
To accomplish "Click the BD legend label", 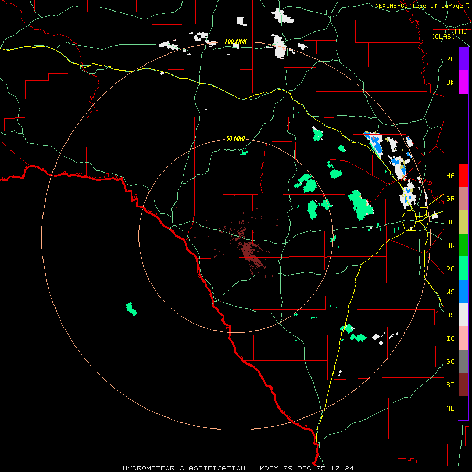I will pyautogui.click(x=450, y=222).
